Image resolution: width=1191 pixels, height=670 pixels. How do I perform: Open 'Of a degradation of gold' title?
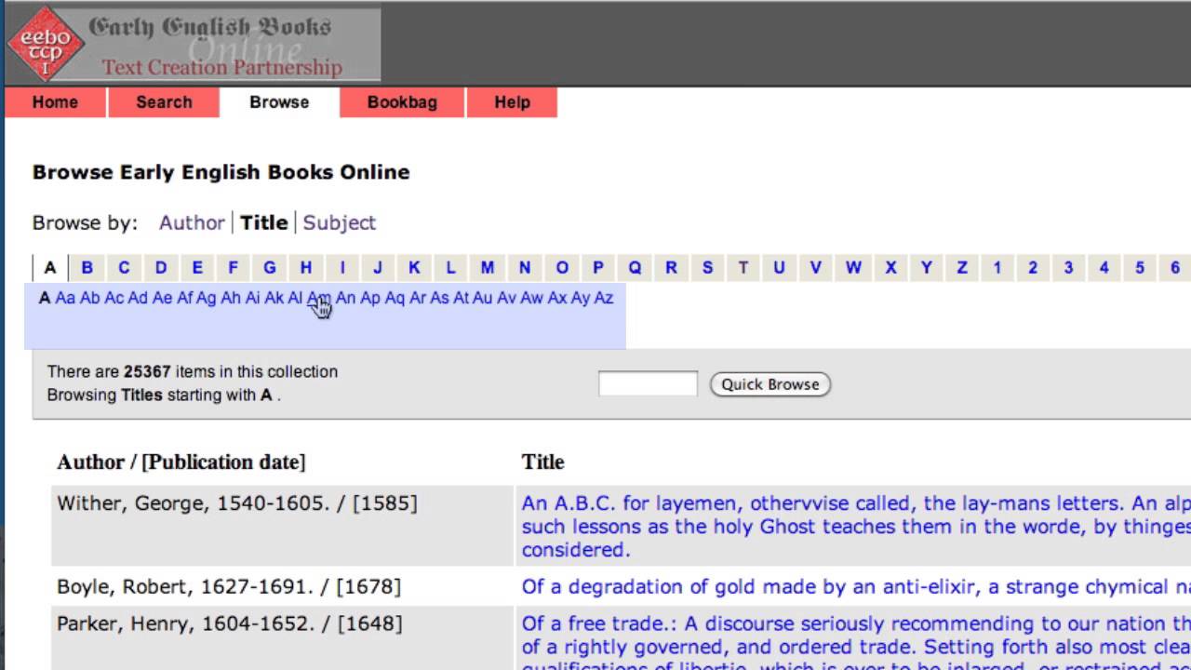pos(856,586)
